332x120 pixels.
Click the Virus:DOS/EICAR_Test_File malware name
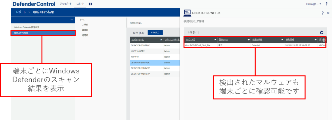click(198, 45)
